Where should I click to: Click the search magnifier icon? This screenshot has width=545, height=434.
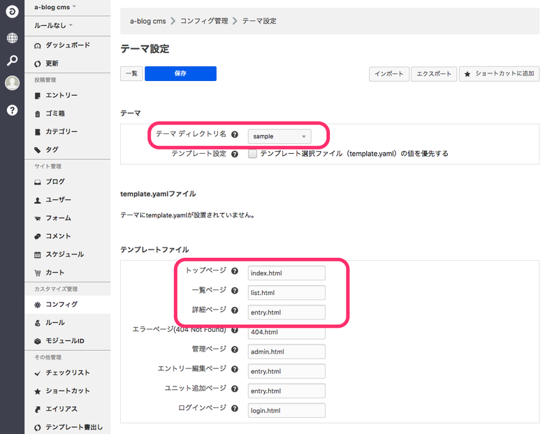pyautogui.click(x=12, y=61)
